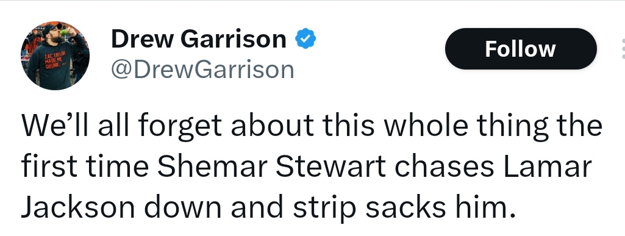Viewport: 625px width, 236px height.
Task: Open the more options dots beside Follow
Action: point(623,49)
